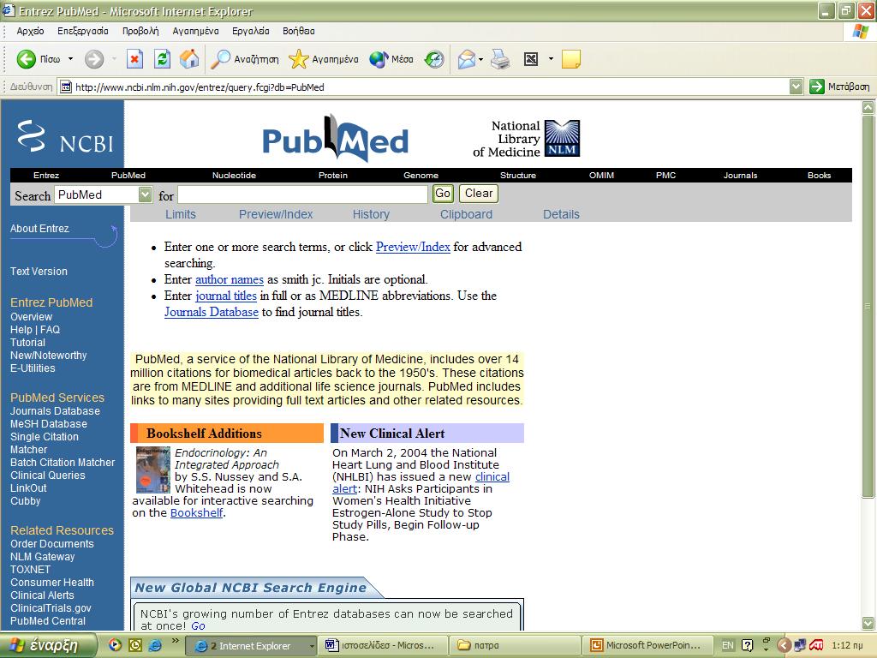Viewport: 877px width, 658px height.
Task: Click the Back arrow icon in toolbar
Action: point(26,59)
